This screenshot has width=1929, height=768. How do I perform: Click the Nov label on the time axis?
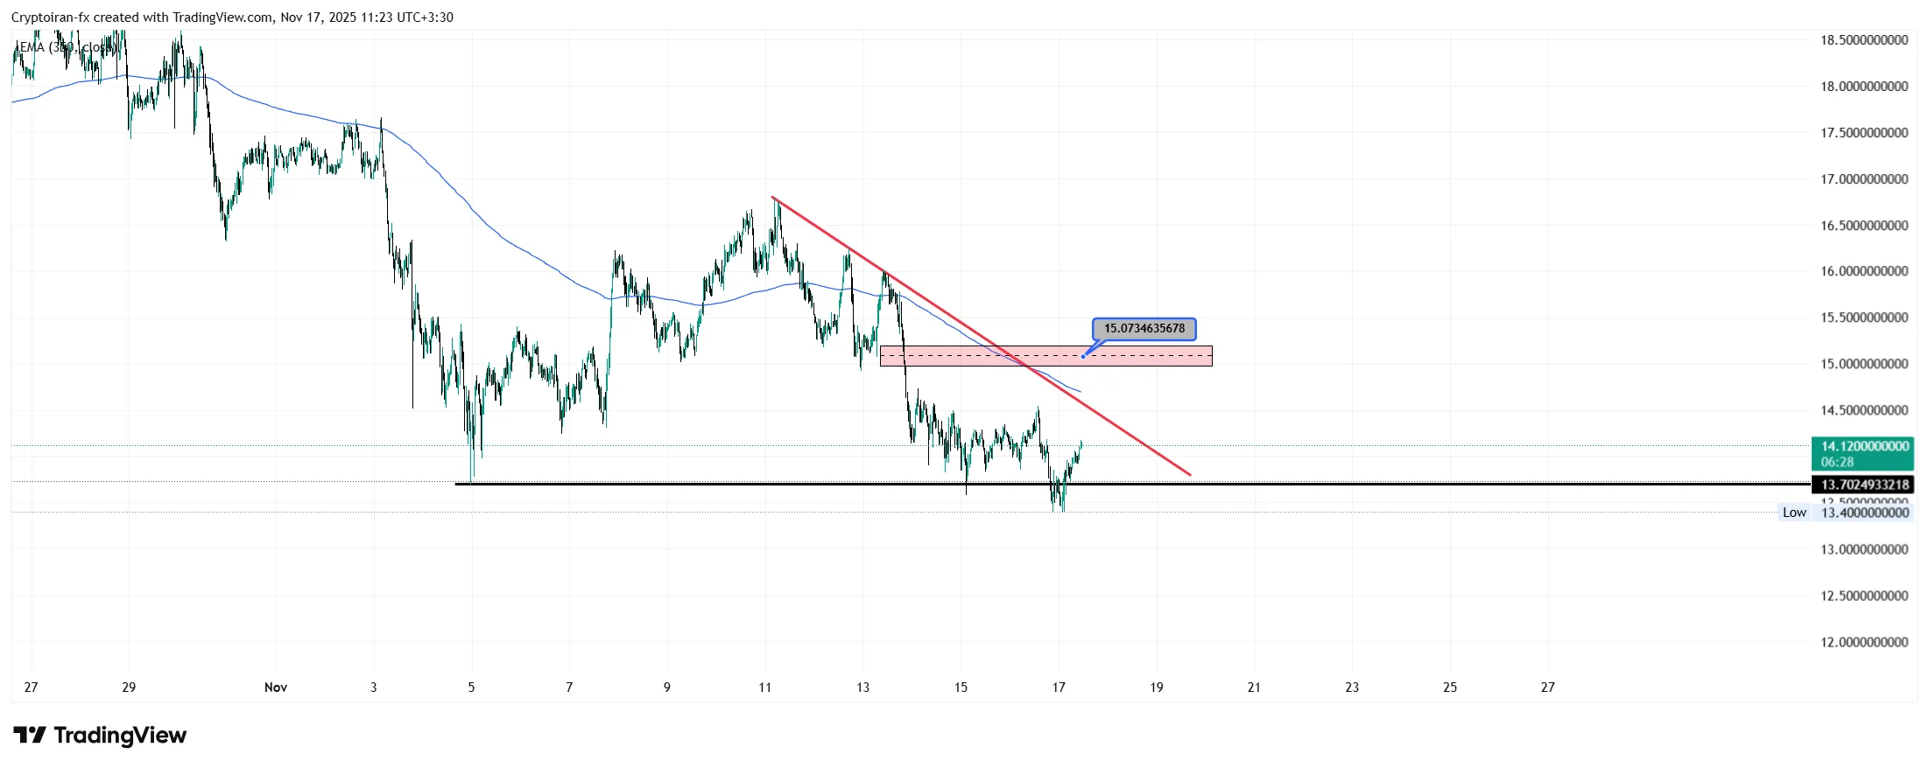click(x=276, y=688)
